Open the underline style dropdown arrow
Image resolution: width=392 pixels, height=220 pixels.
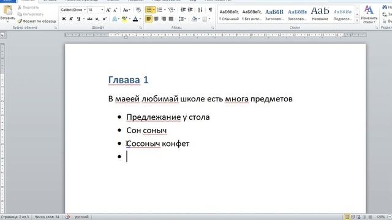(x=83, y=19)
